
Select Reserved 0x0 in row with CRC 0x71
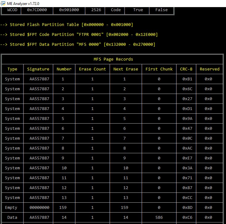pos(208,178)
